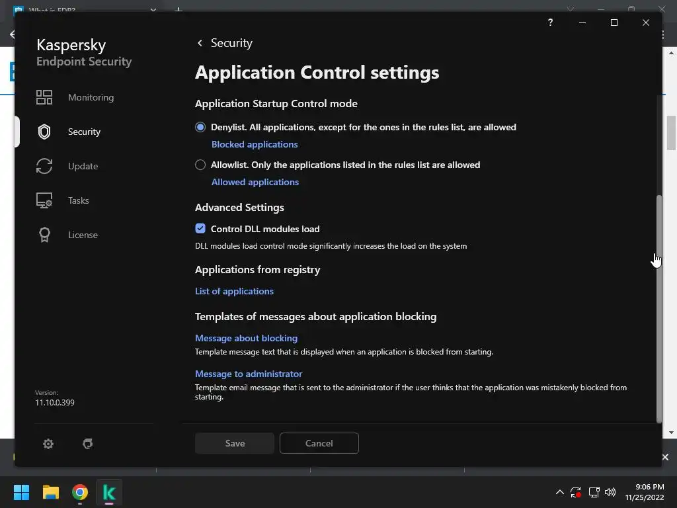The width and height of the screenshot is (677, 508).
Task: Show hidden system tray icons
Action: pyautogui.click(x=559, y=492)
